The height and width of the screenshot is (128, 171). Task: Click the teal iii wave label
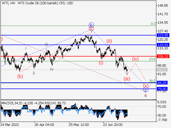tap(46, 45)
